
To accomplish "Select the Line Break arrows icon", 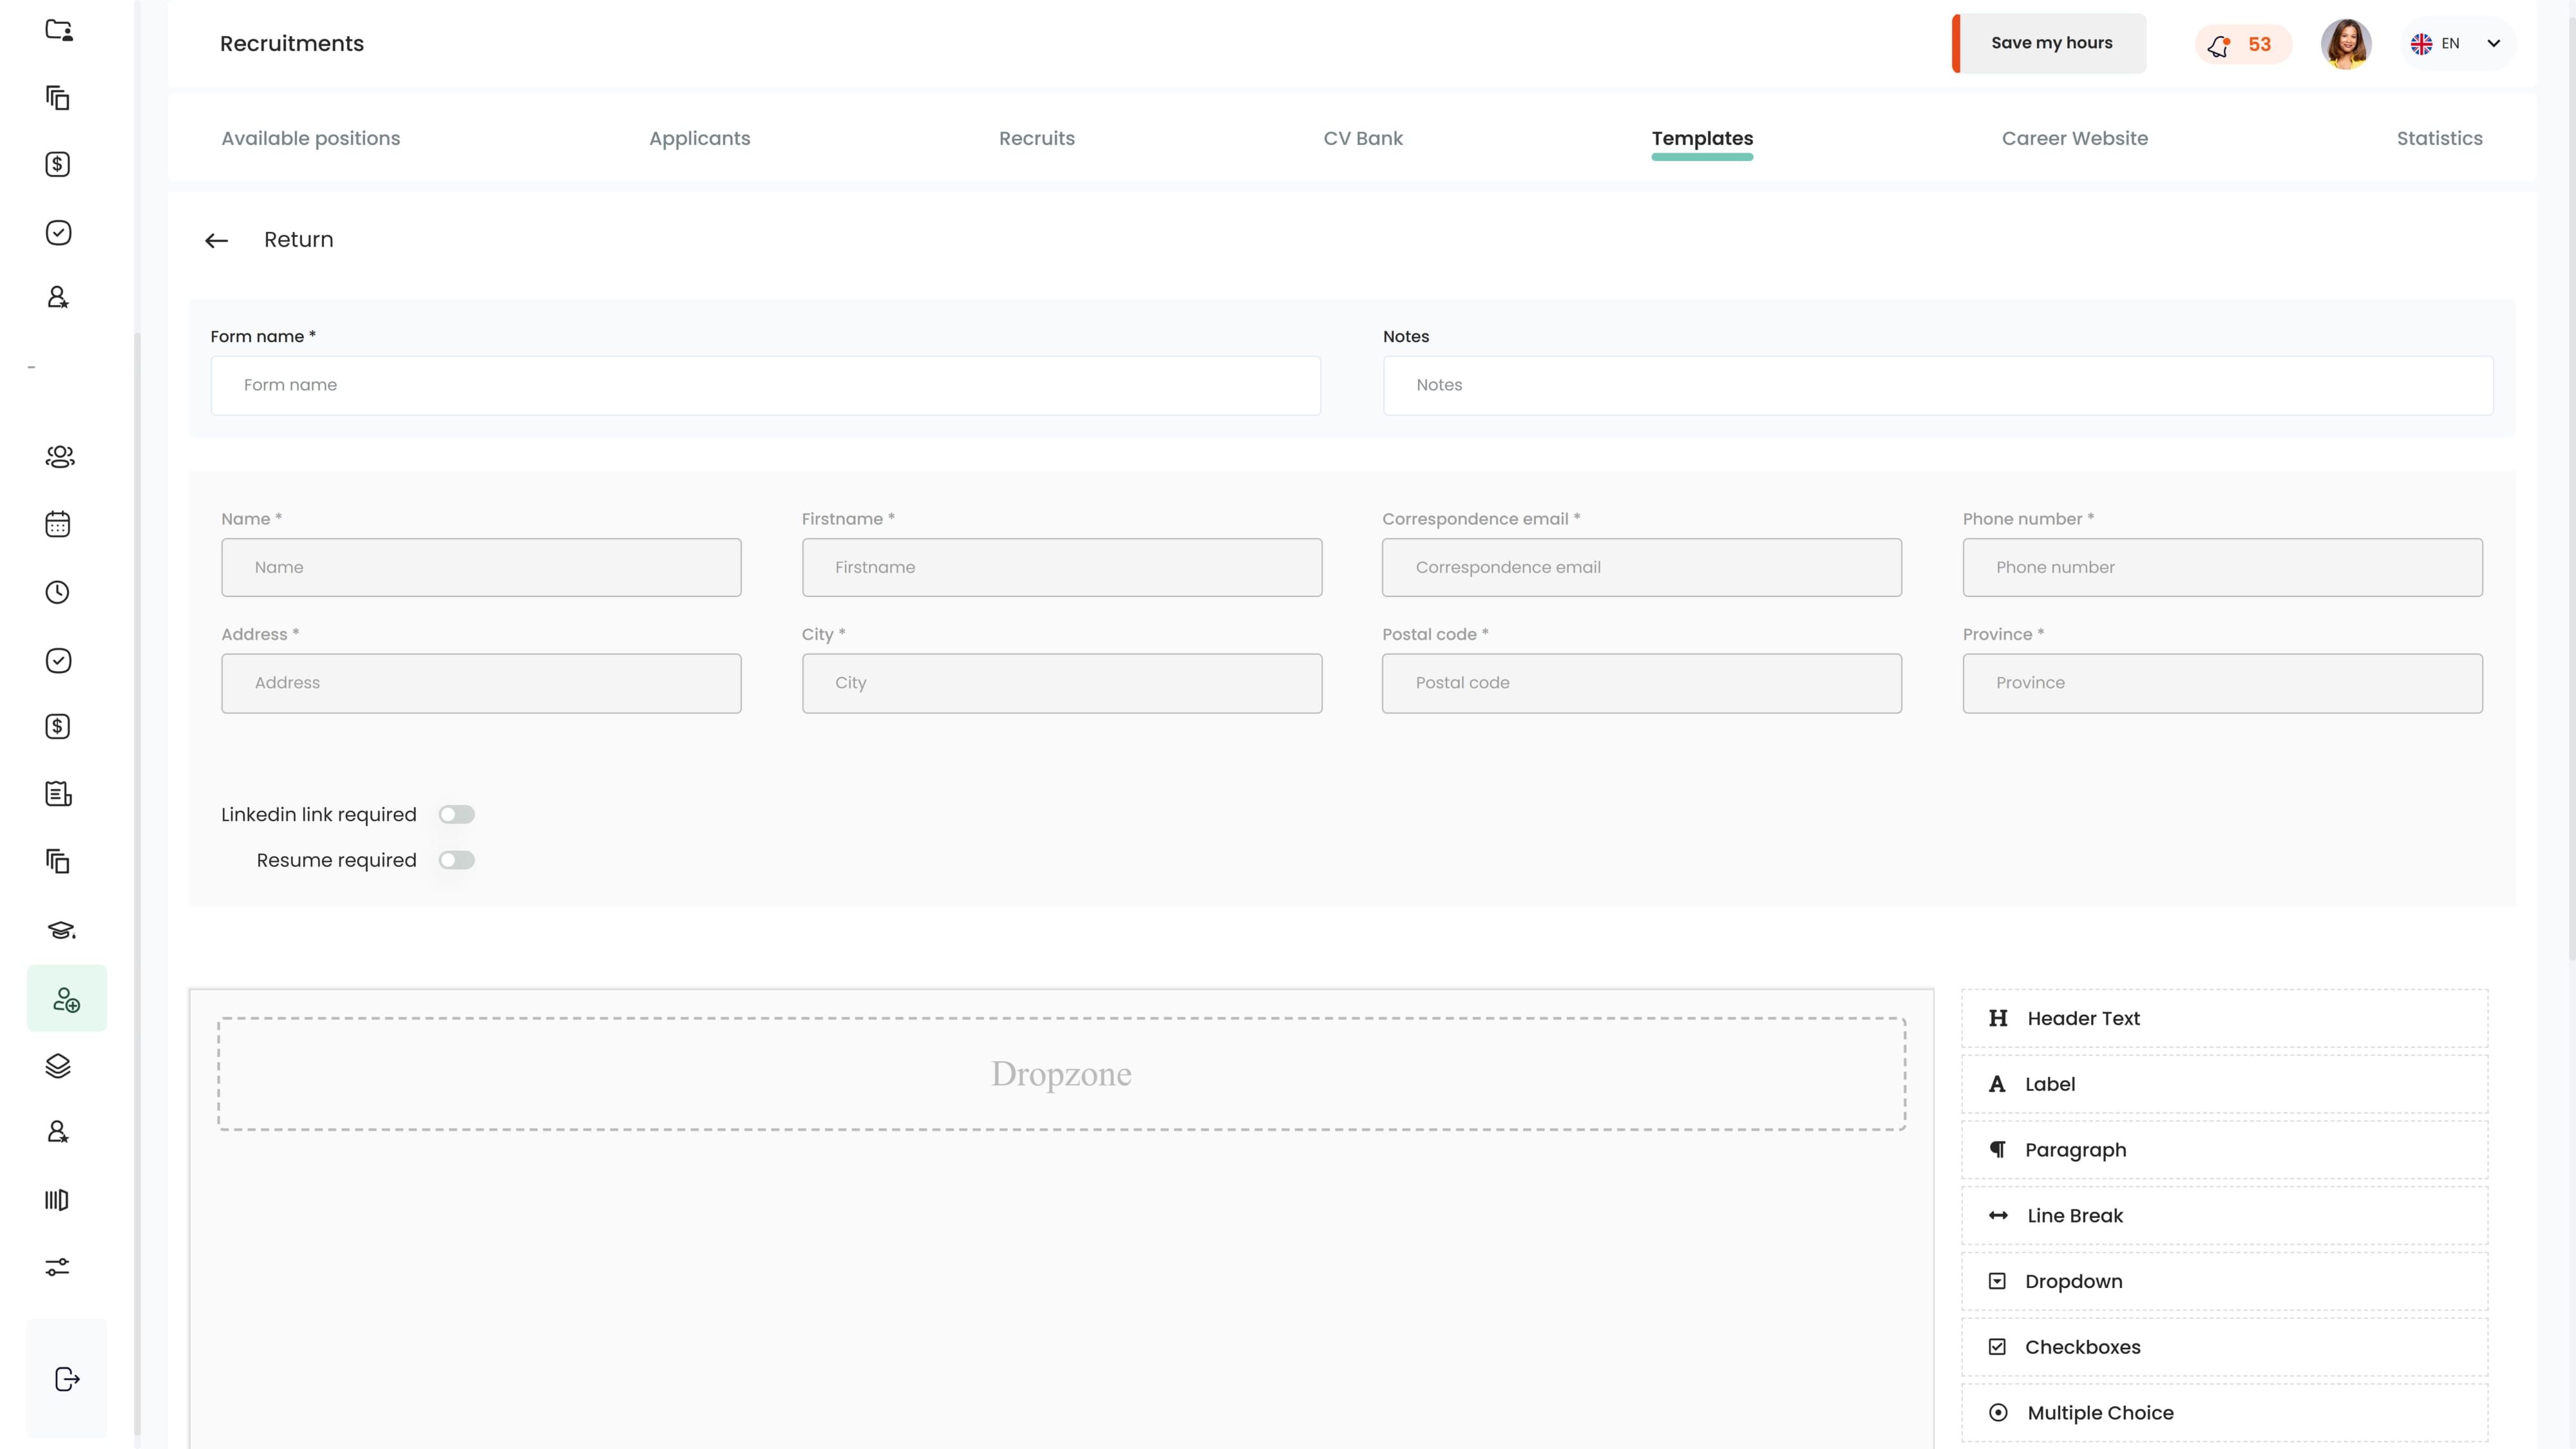I will click(x=1998, y=1216).
